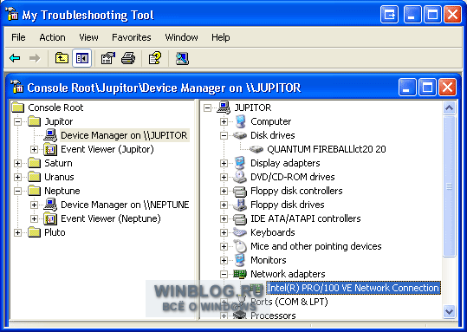Click the Disk drives icon
This screenshot has width=467, height=332.
click(x=240, y=135)
